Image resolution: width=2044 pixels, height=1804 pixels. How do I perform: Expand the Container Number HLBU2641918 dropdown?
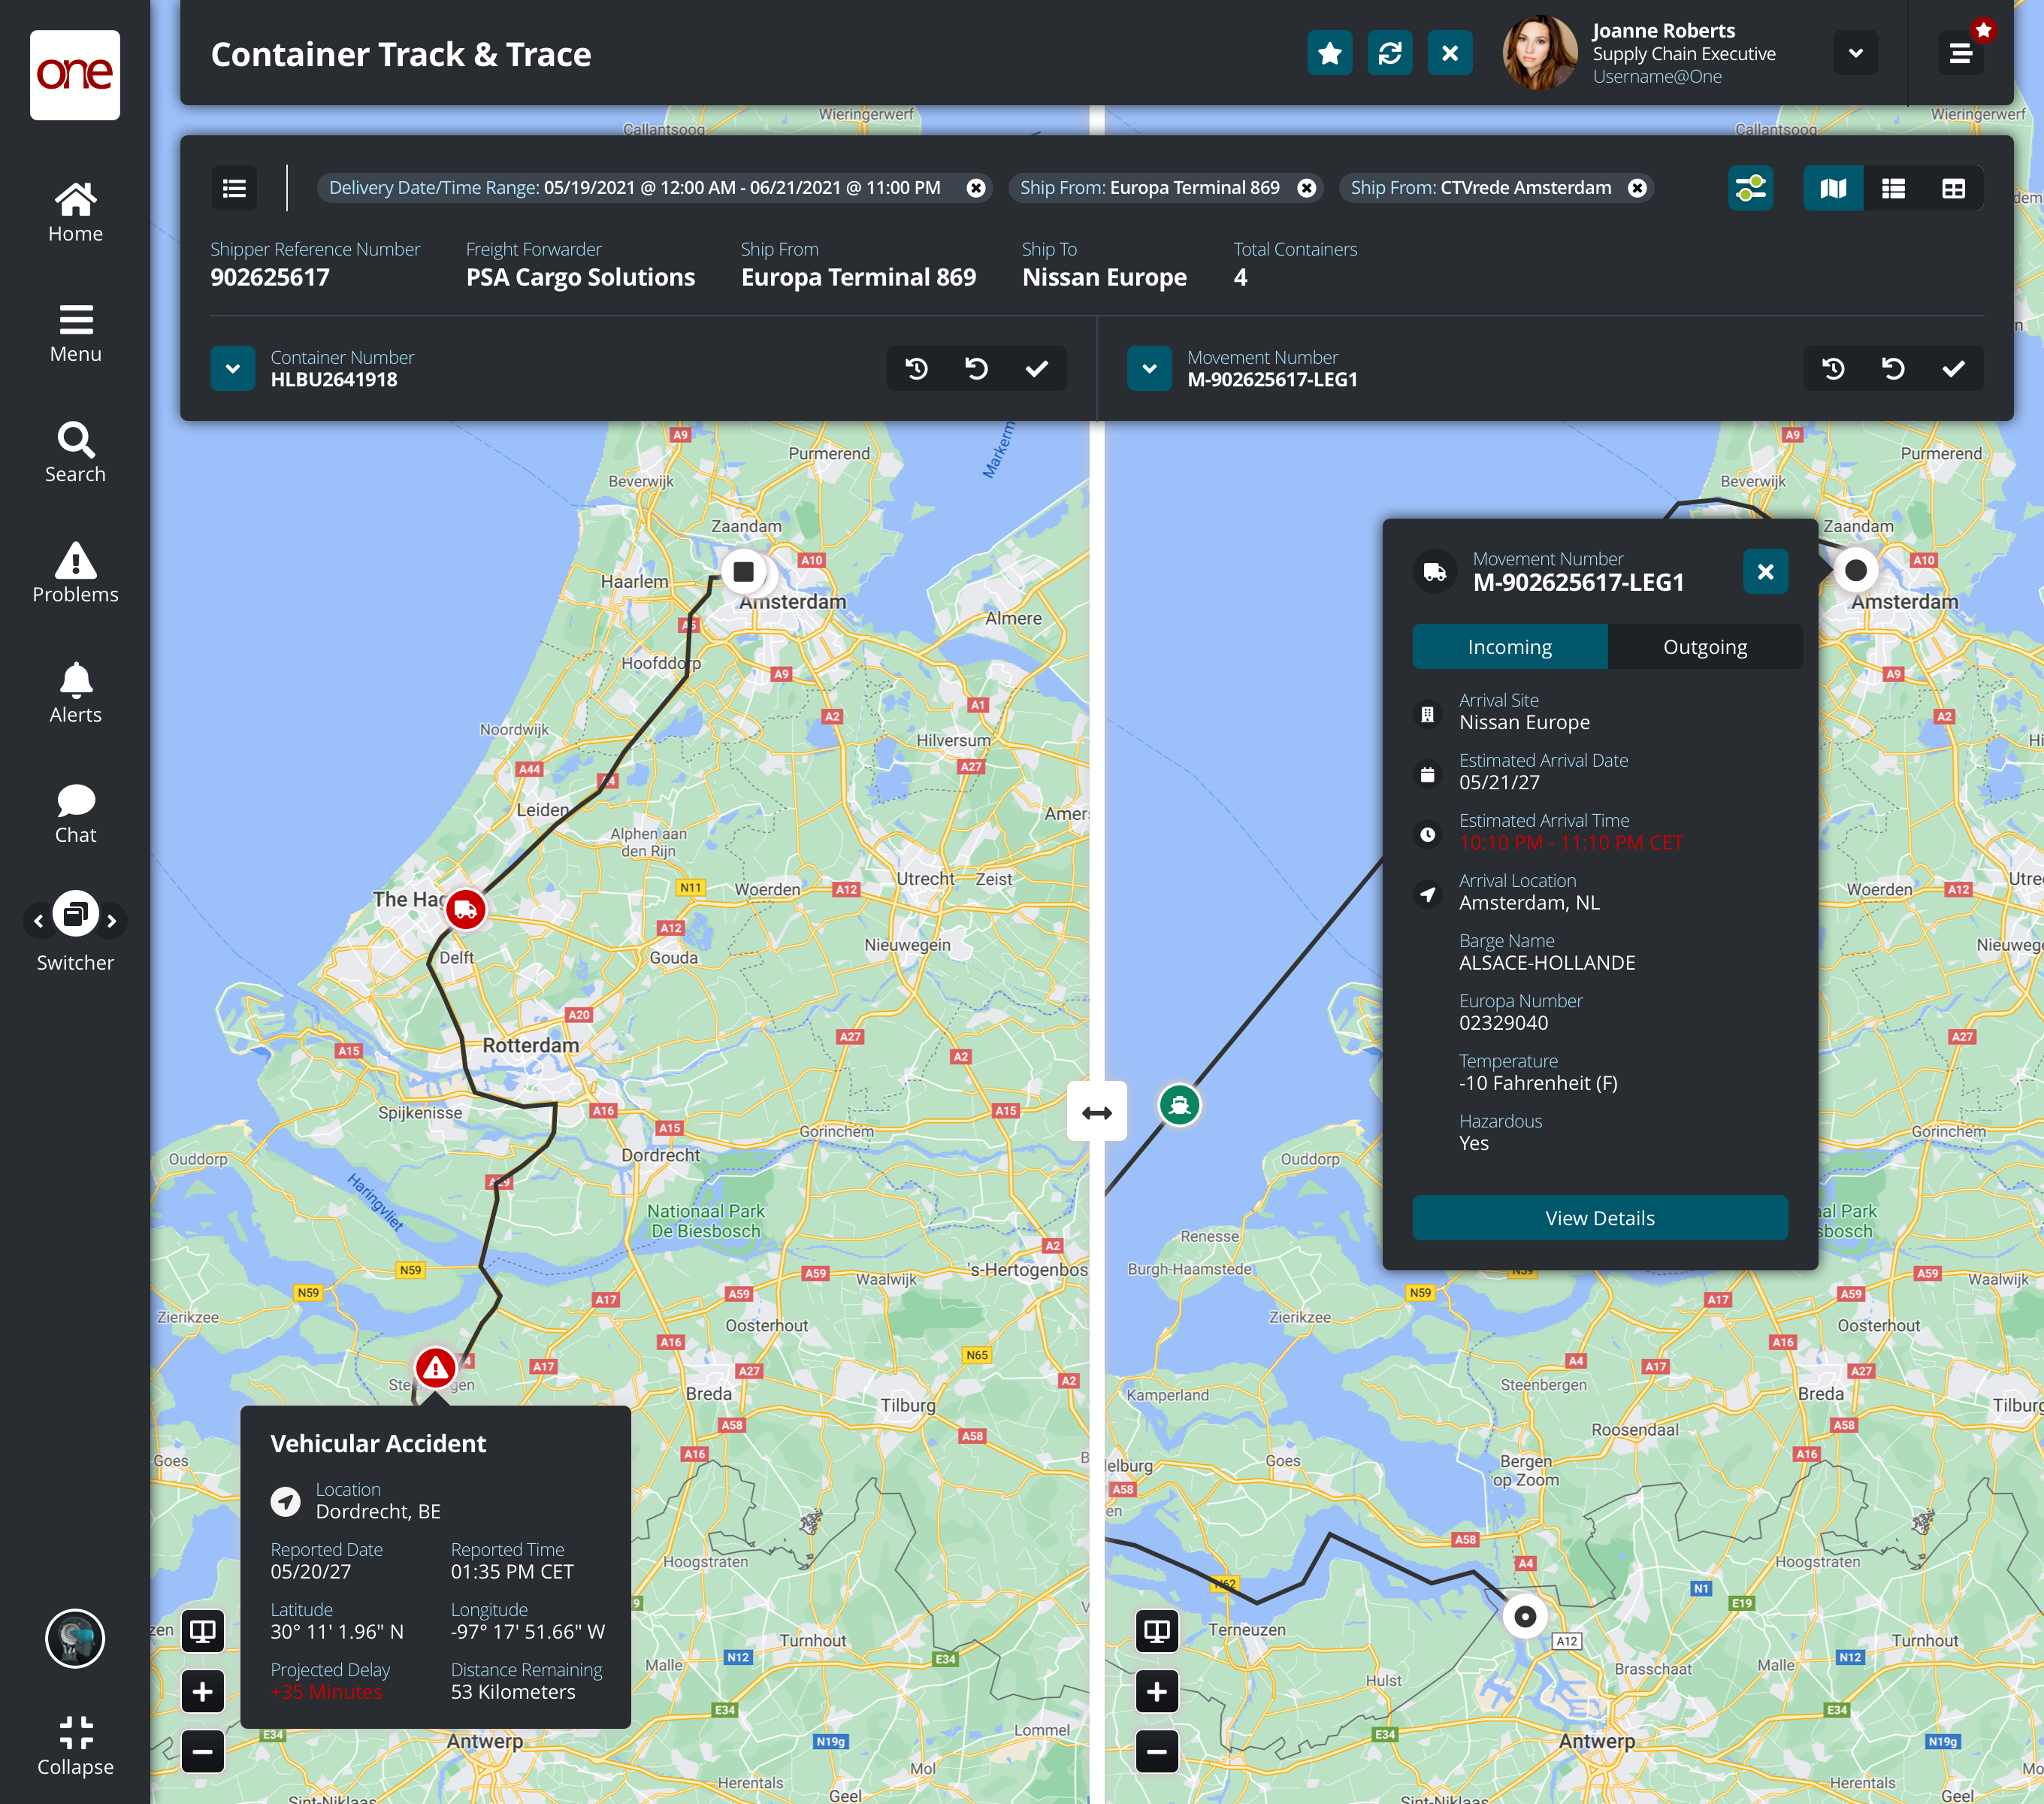233,368
